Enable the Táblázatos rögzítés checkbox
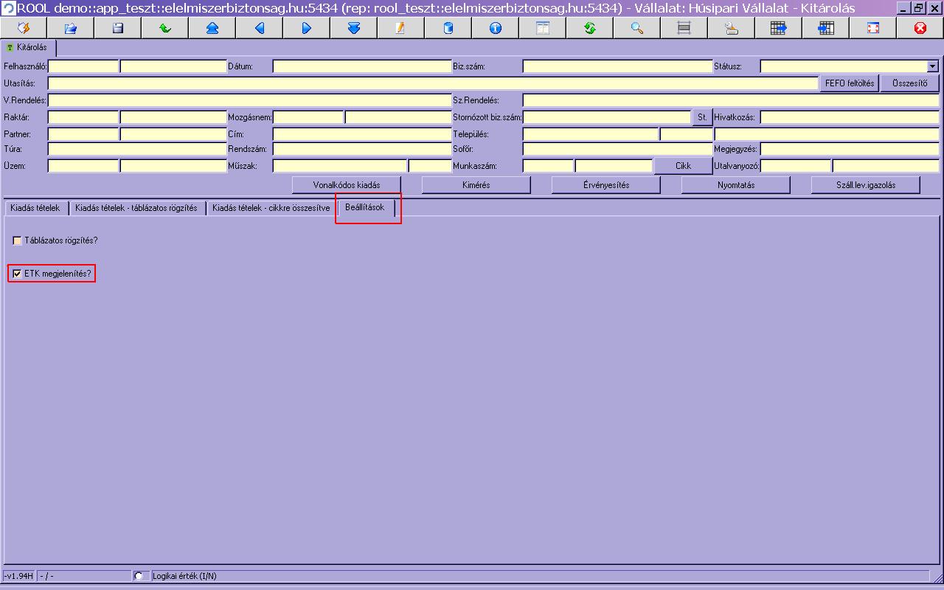 (x=18, y=240)
